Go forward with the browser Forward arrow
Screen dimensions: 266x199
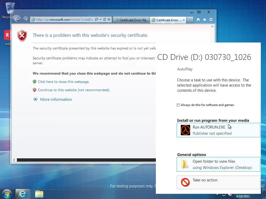coord(26,19)
